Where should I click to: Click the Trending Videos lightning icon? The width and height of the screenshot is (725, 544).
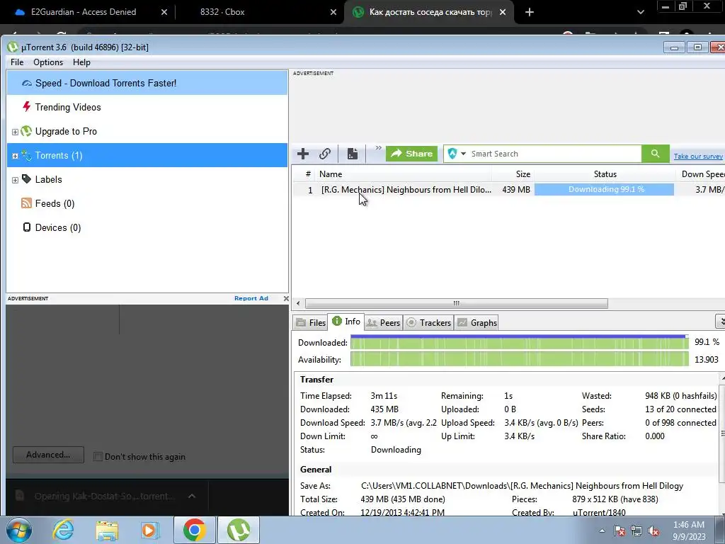tap(26, 107)
